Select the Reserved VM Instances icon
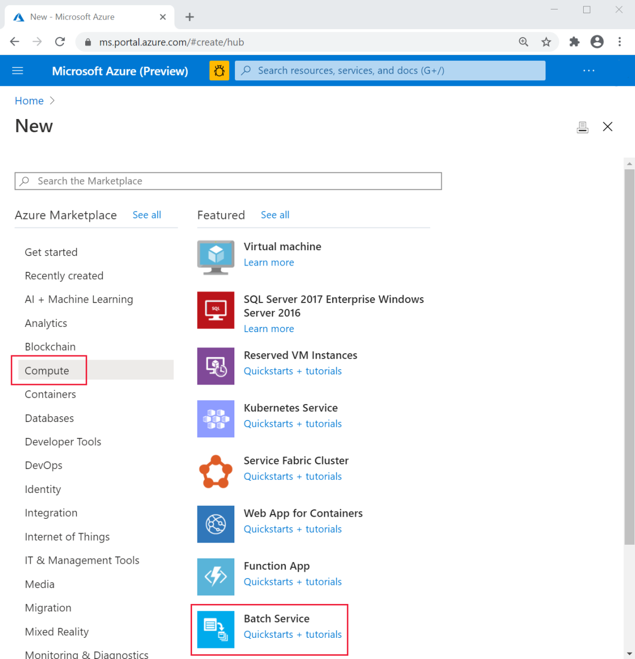Viewport: 635px width, 659px height. tap(215, 366)
